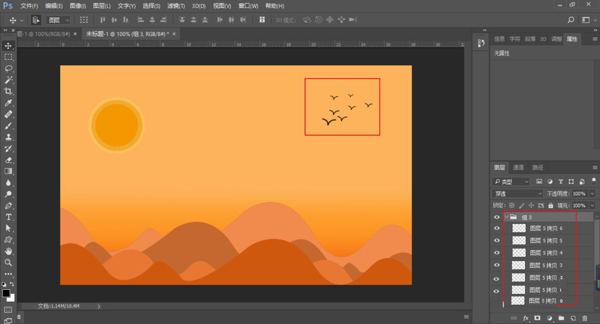Click the foreground color swatch
This screenshot has height=324, width=600.
tap(6, 293)
